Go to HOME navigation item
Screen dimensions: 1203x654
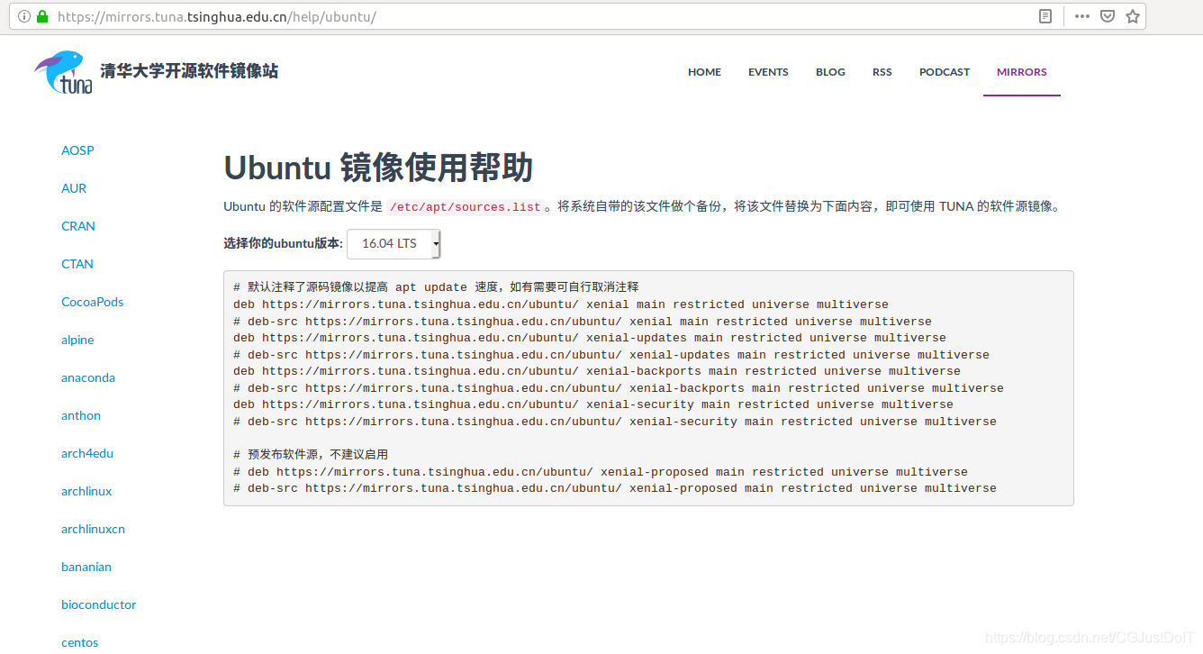(704, 72)
